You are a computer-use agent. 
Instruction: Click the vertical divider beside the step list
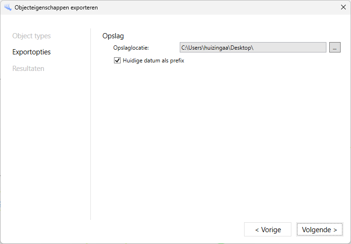91,124
